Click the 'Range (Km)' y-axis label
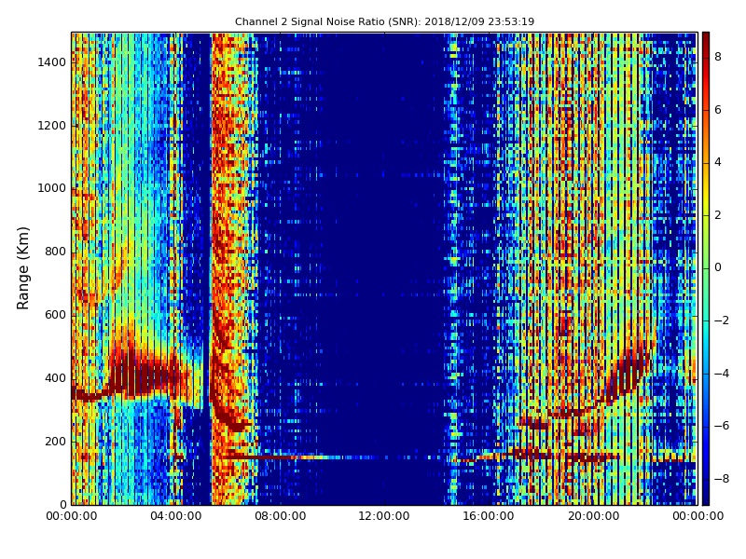Screen dimensions: 746x559 22,268
